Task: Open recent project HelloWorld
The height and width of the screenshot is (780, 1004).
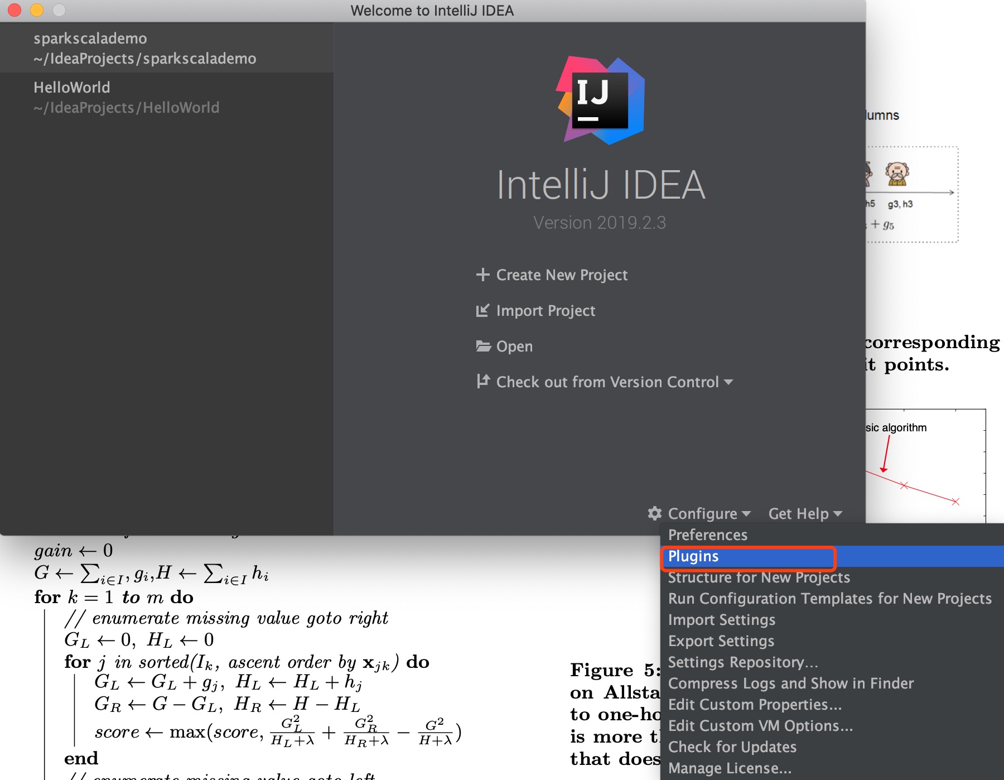Action: (x=127, y=97)
